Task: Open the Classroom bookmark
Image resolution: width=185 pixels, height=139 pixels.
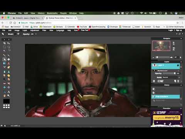Action: (x=45, y=27)
